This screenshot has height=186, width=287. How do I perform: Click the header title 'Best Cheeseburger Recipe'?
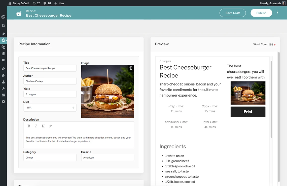tap(49, 16)
